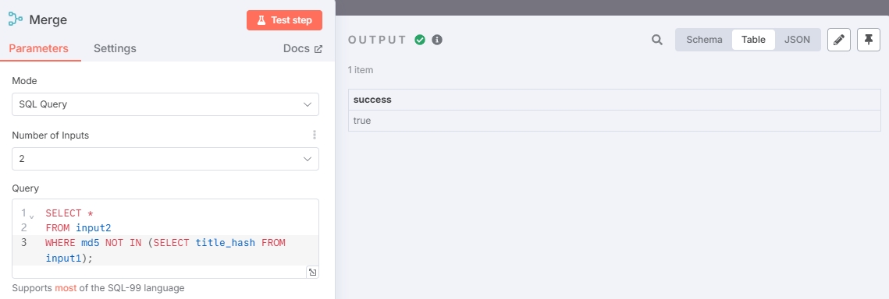Click the Merge node icon
This screenshot has height=299, width=889.
tap(16, 19)
